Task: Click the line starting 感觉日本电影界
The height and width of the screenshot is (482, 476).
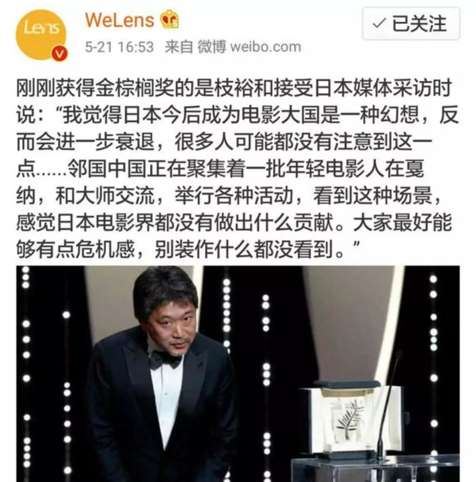Action: pos(234,223)
